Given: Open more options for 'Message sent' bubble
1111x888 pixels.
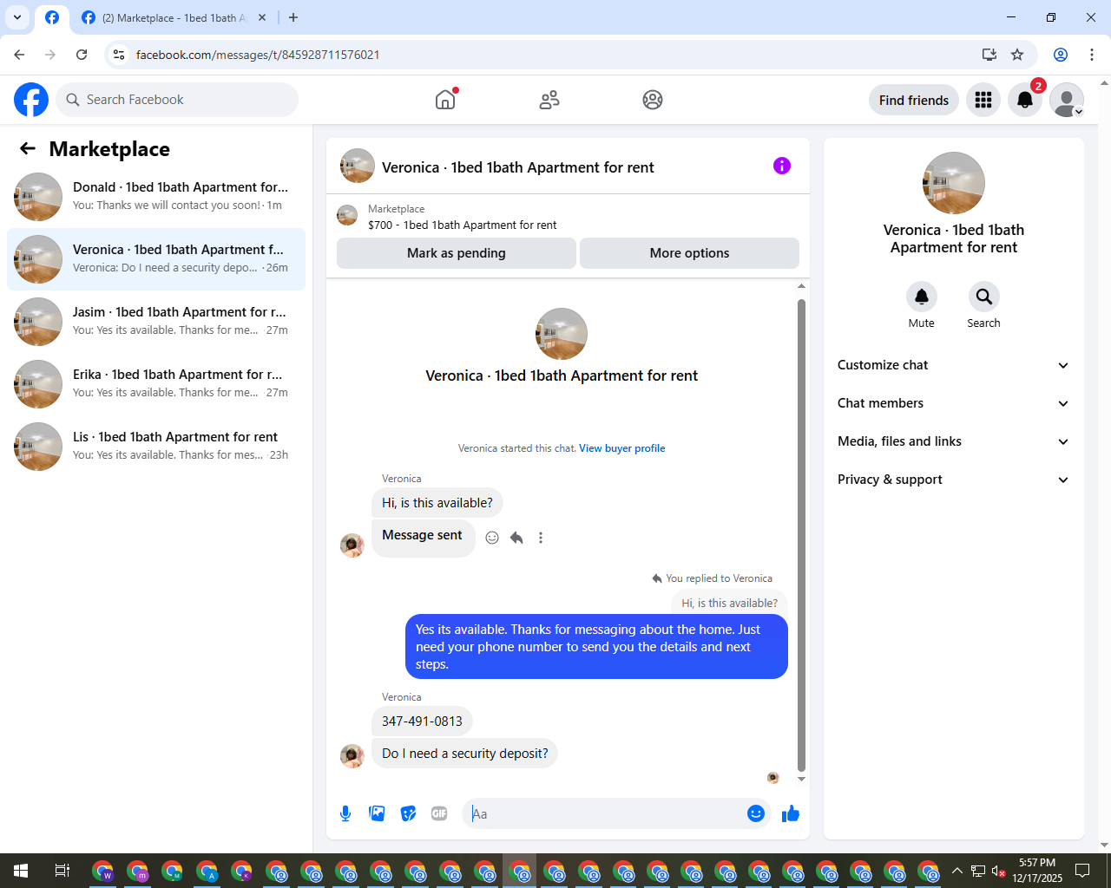Looking at the screenshot, I should coord(541,538).
